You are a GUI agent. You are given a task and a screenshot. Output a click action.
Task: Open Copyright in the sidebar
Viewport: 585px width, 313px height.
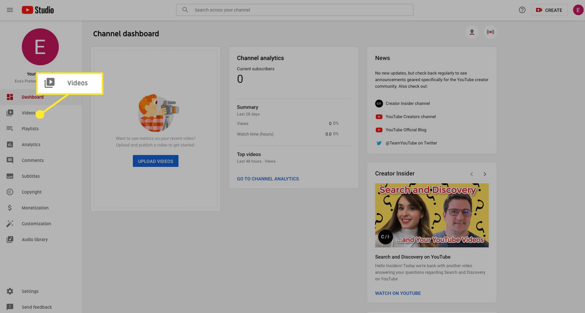coord(41,192)
